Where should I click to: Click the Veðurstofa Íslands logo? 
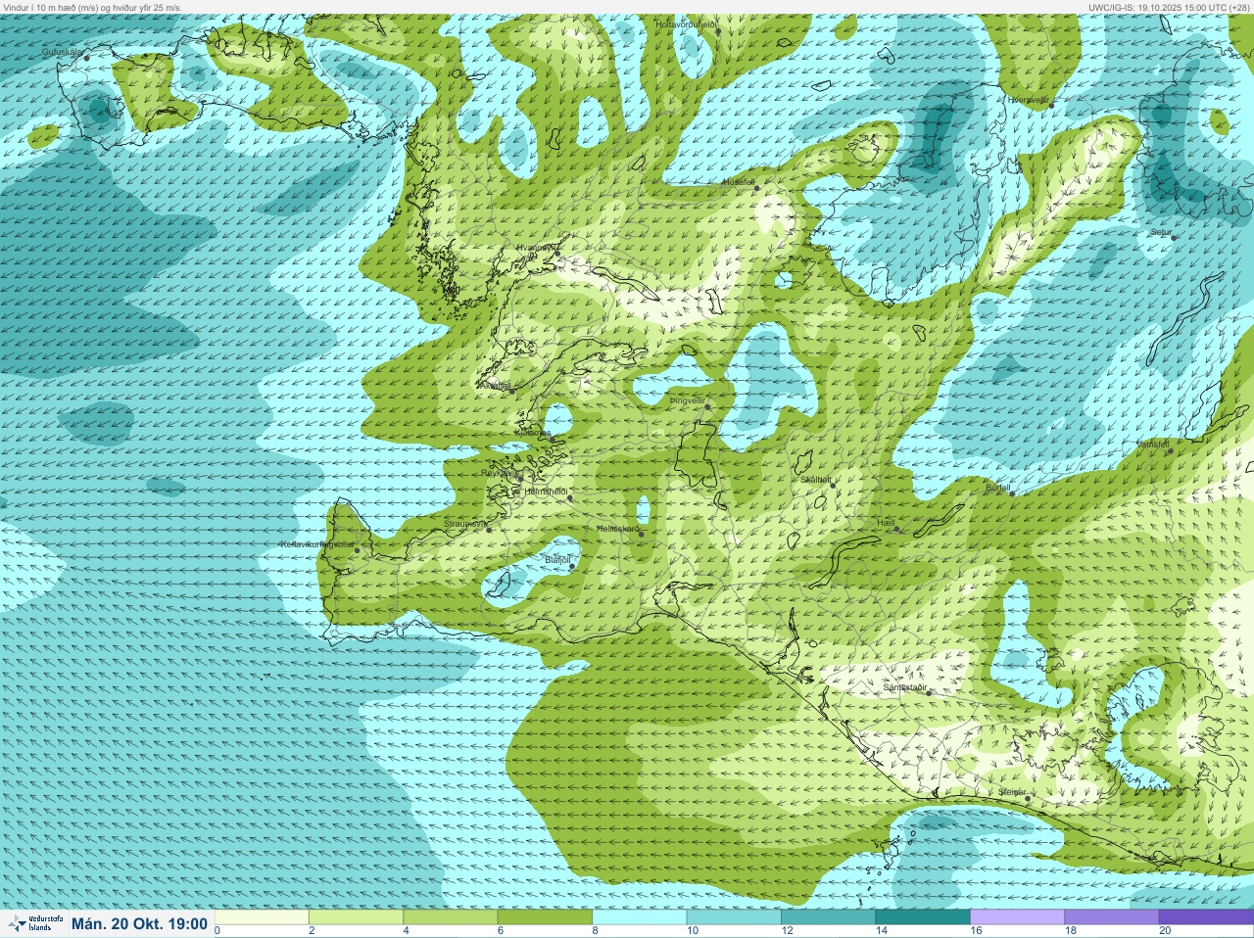(x=34, y=923)
